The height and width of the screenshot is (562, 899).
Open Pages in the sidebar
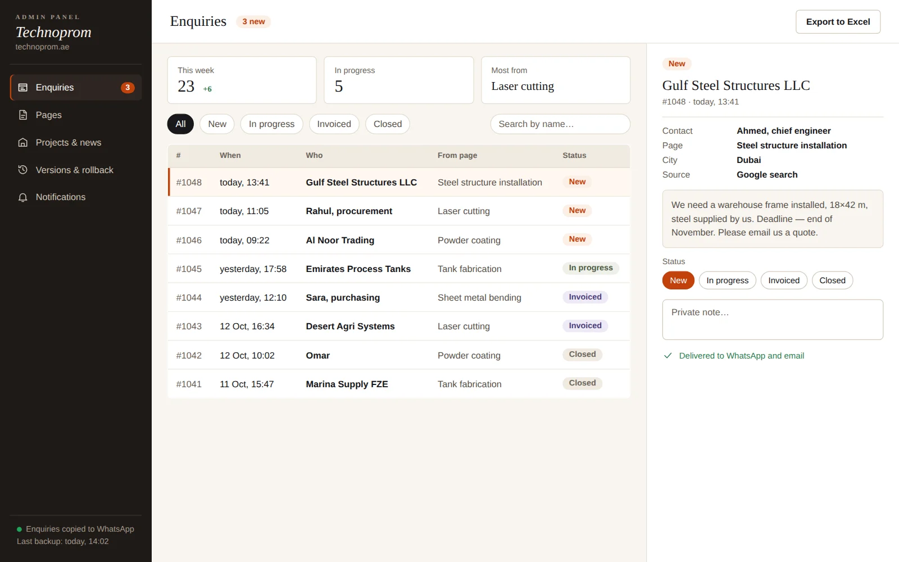pos(76,115)
